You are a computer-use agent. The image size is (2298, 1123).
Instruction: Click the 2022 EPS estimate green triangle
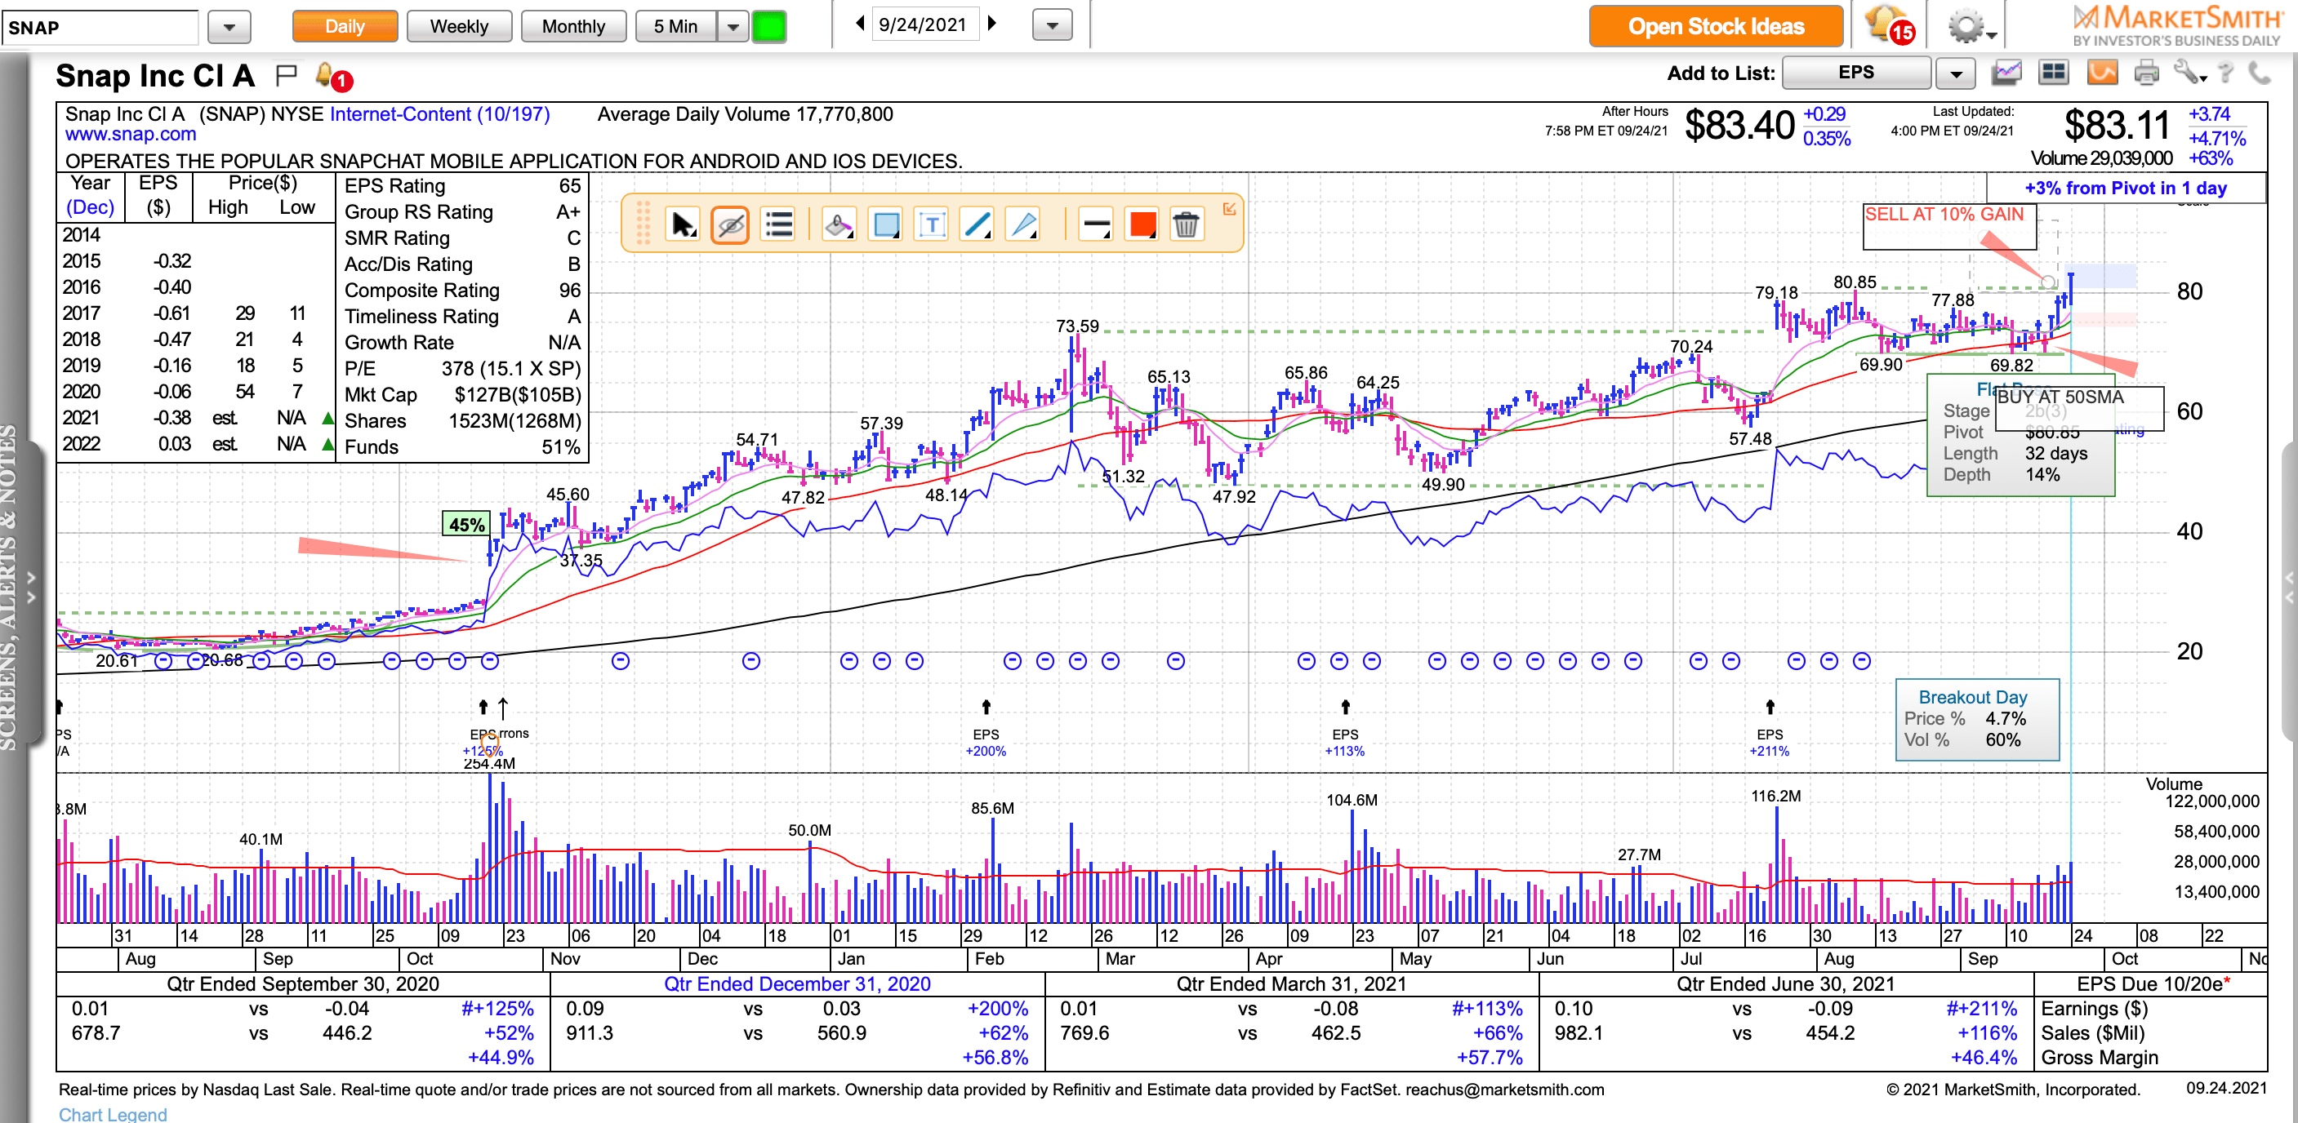[327, 444]
